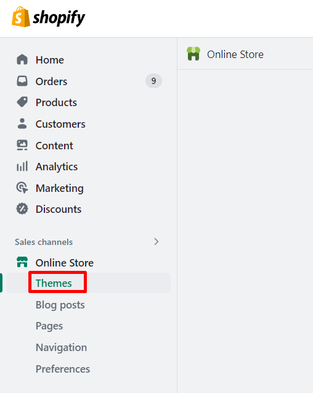313x393 pixels.
Task: Open Blog posts submenu item
Action: click(60, 305)
